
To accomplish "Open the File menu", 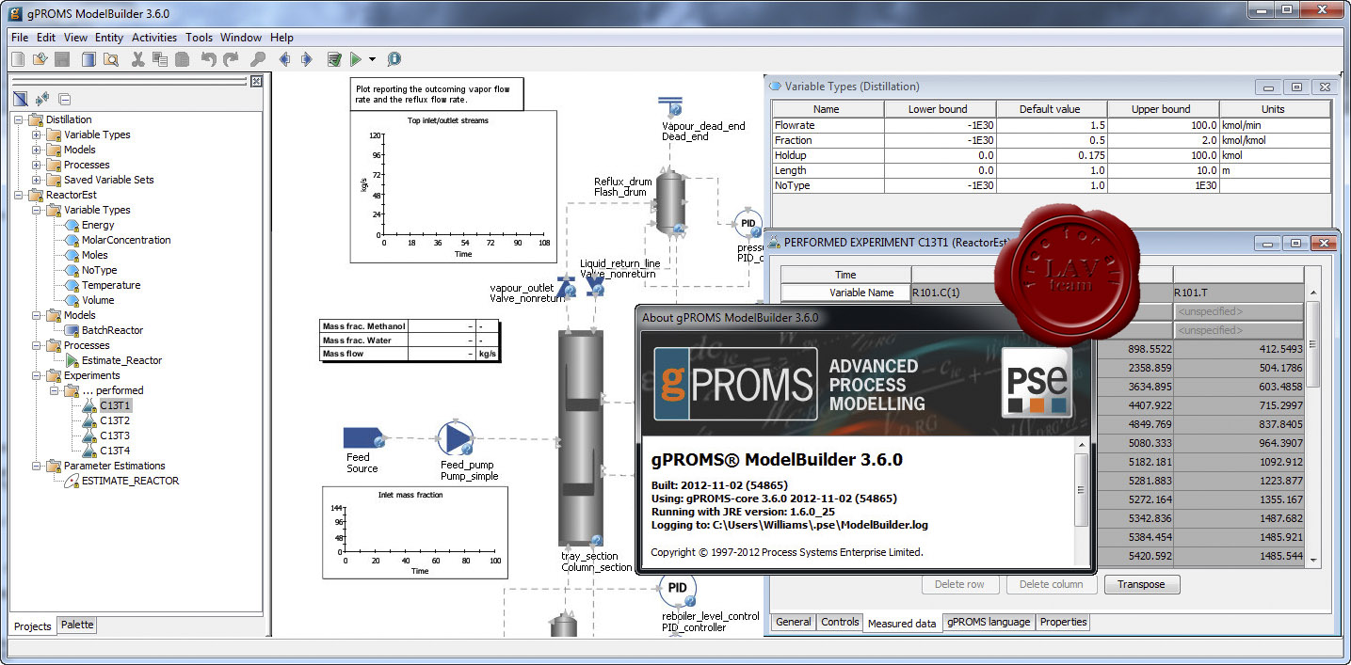I will point(20,38).
